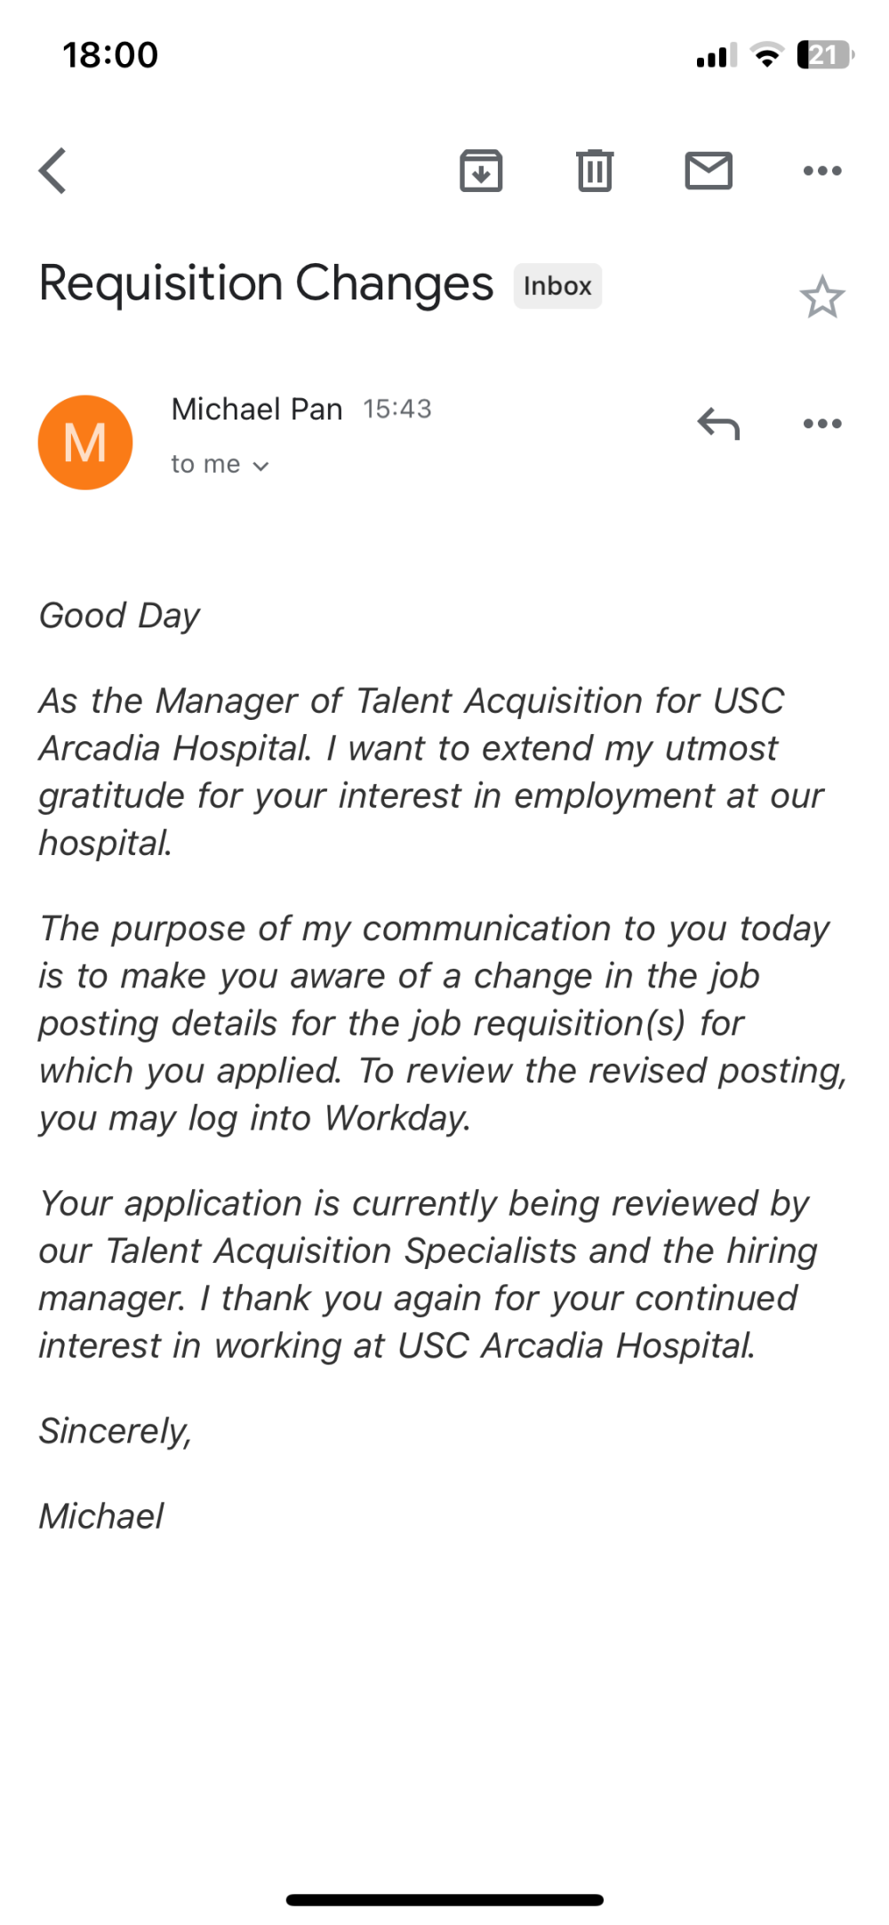This screenshot has width=889, height=1925.
Task: Mark email as unread with envelope icon
Action: click(709, 171)
